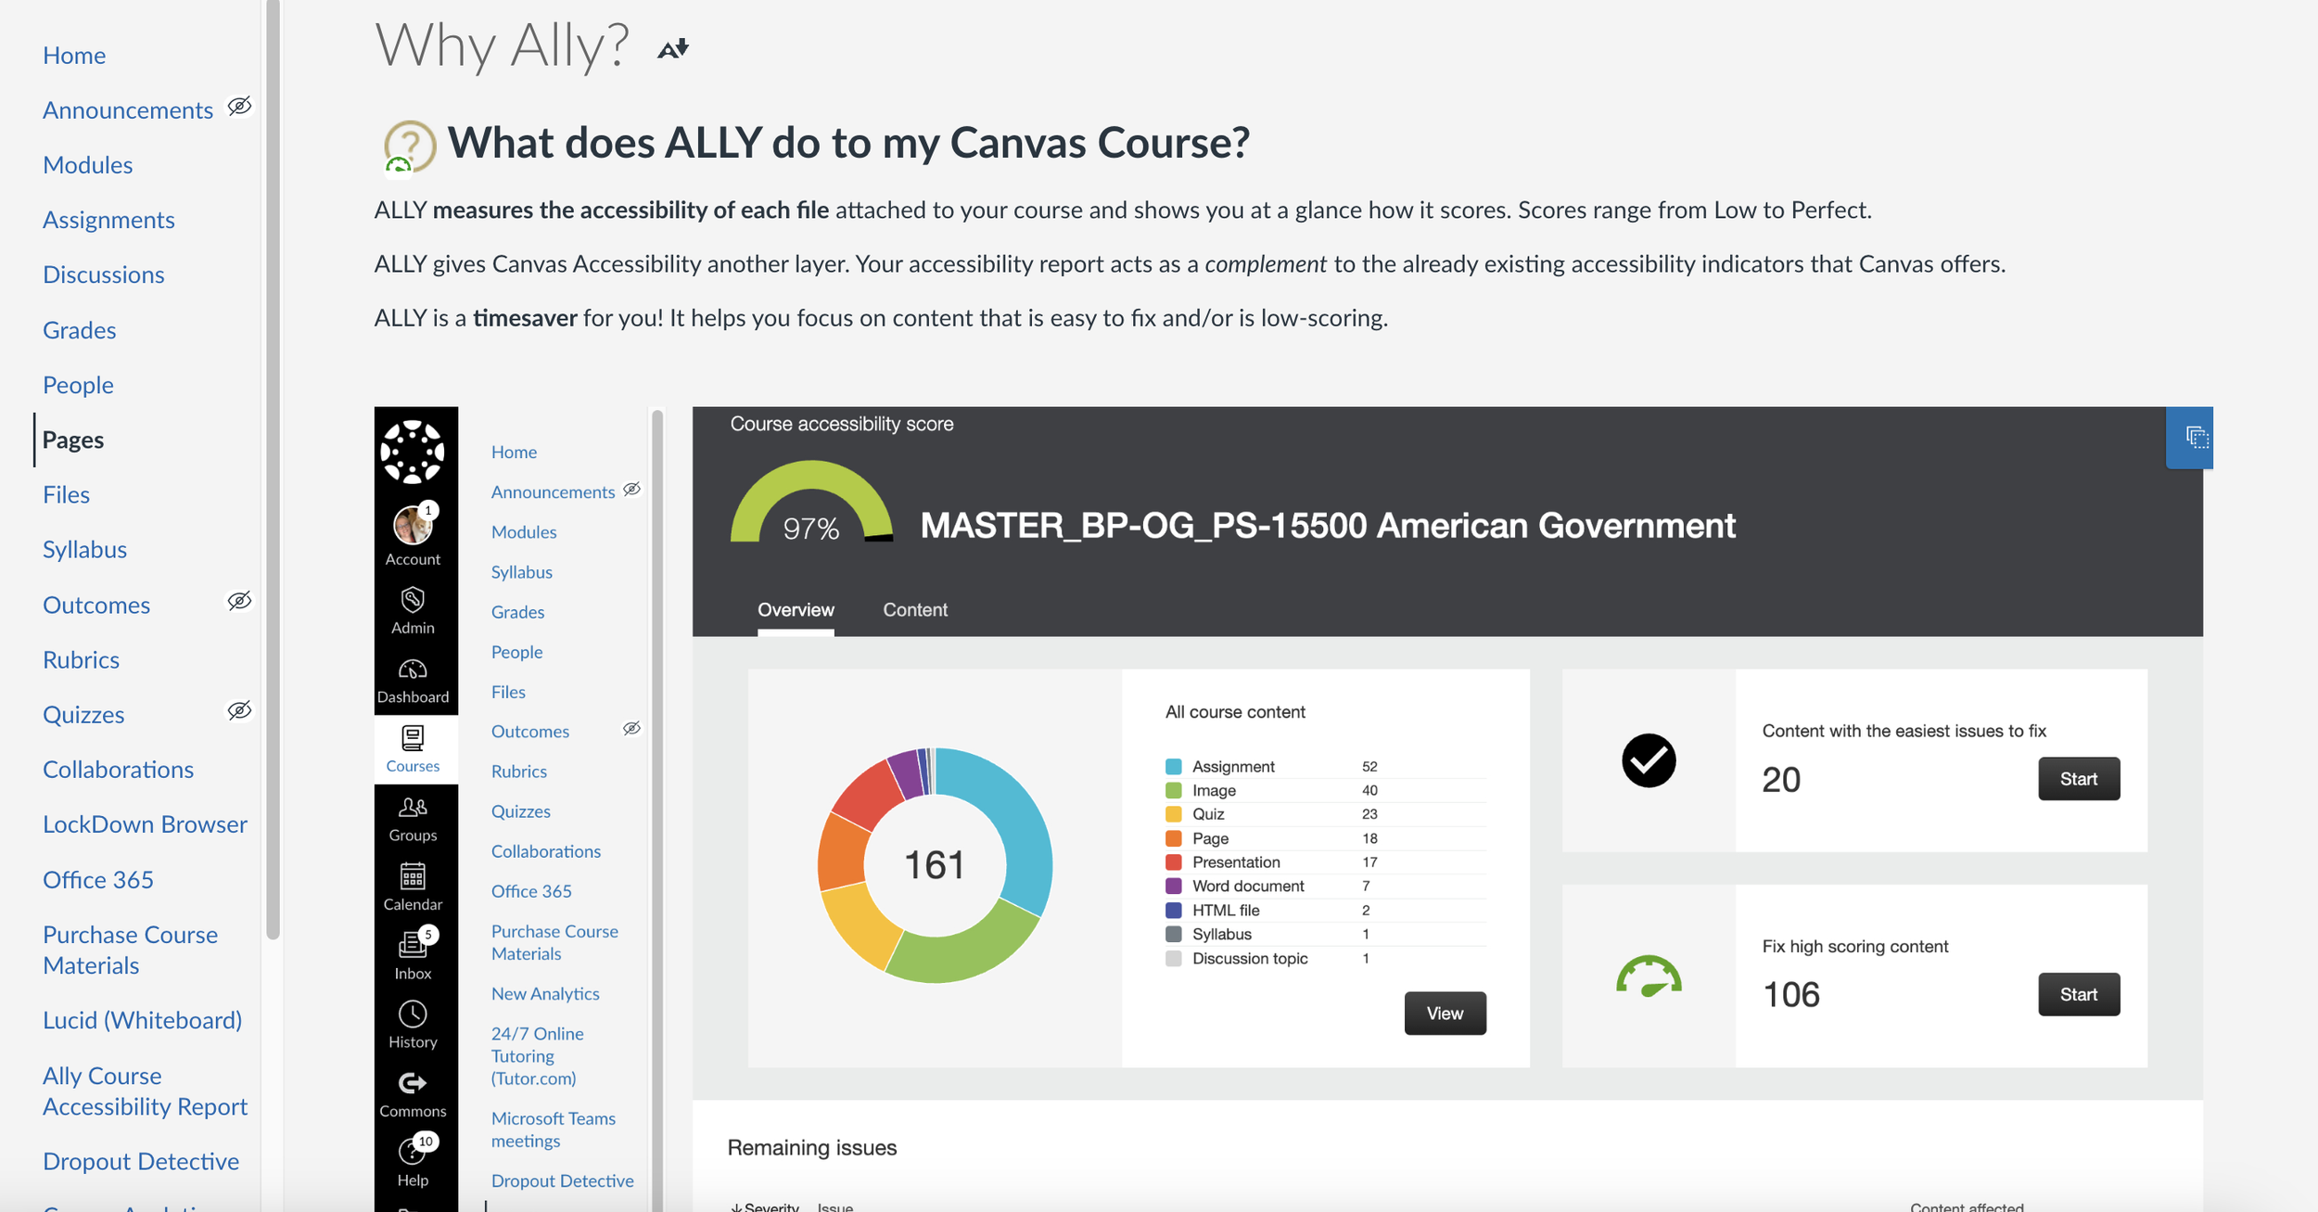
Task: Click the blue copy icon at top right
Action: 2196,437
